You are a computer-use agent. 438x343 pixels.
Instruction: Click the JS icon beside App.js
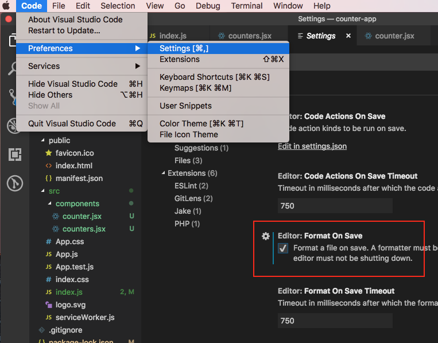[49, 254]
